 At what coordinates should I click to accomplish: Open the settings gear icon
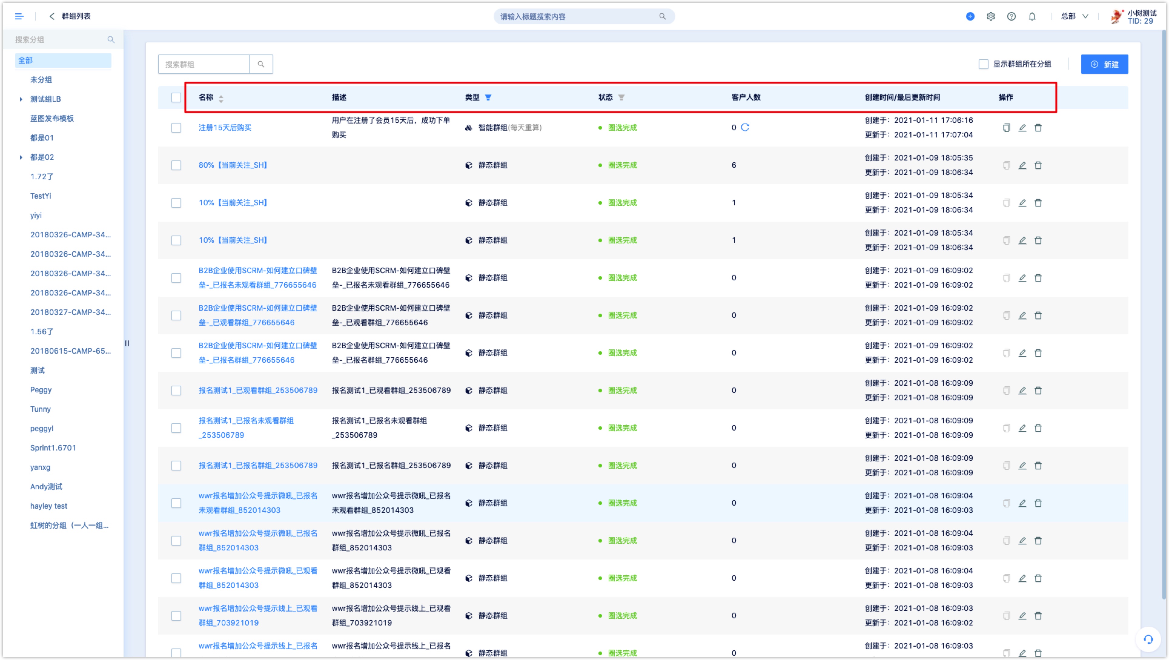click(x=990, y=16)
